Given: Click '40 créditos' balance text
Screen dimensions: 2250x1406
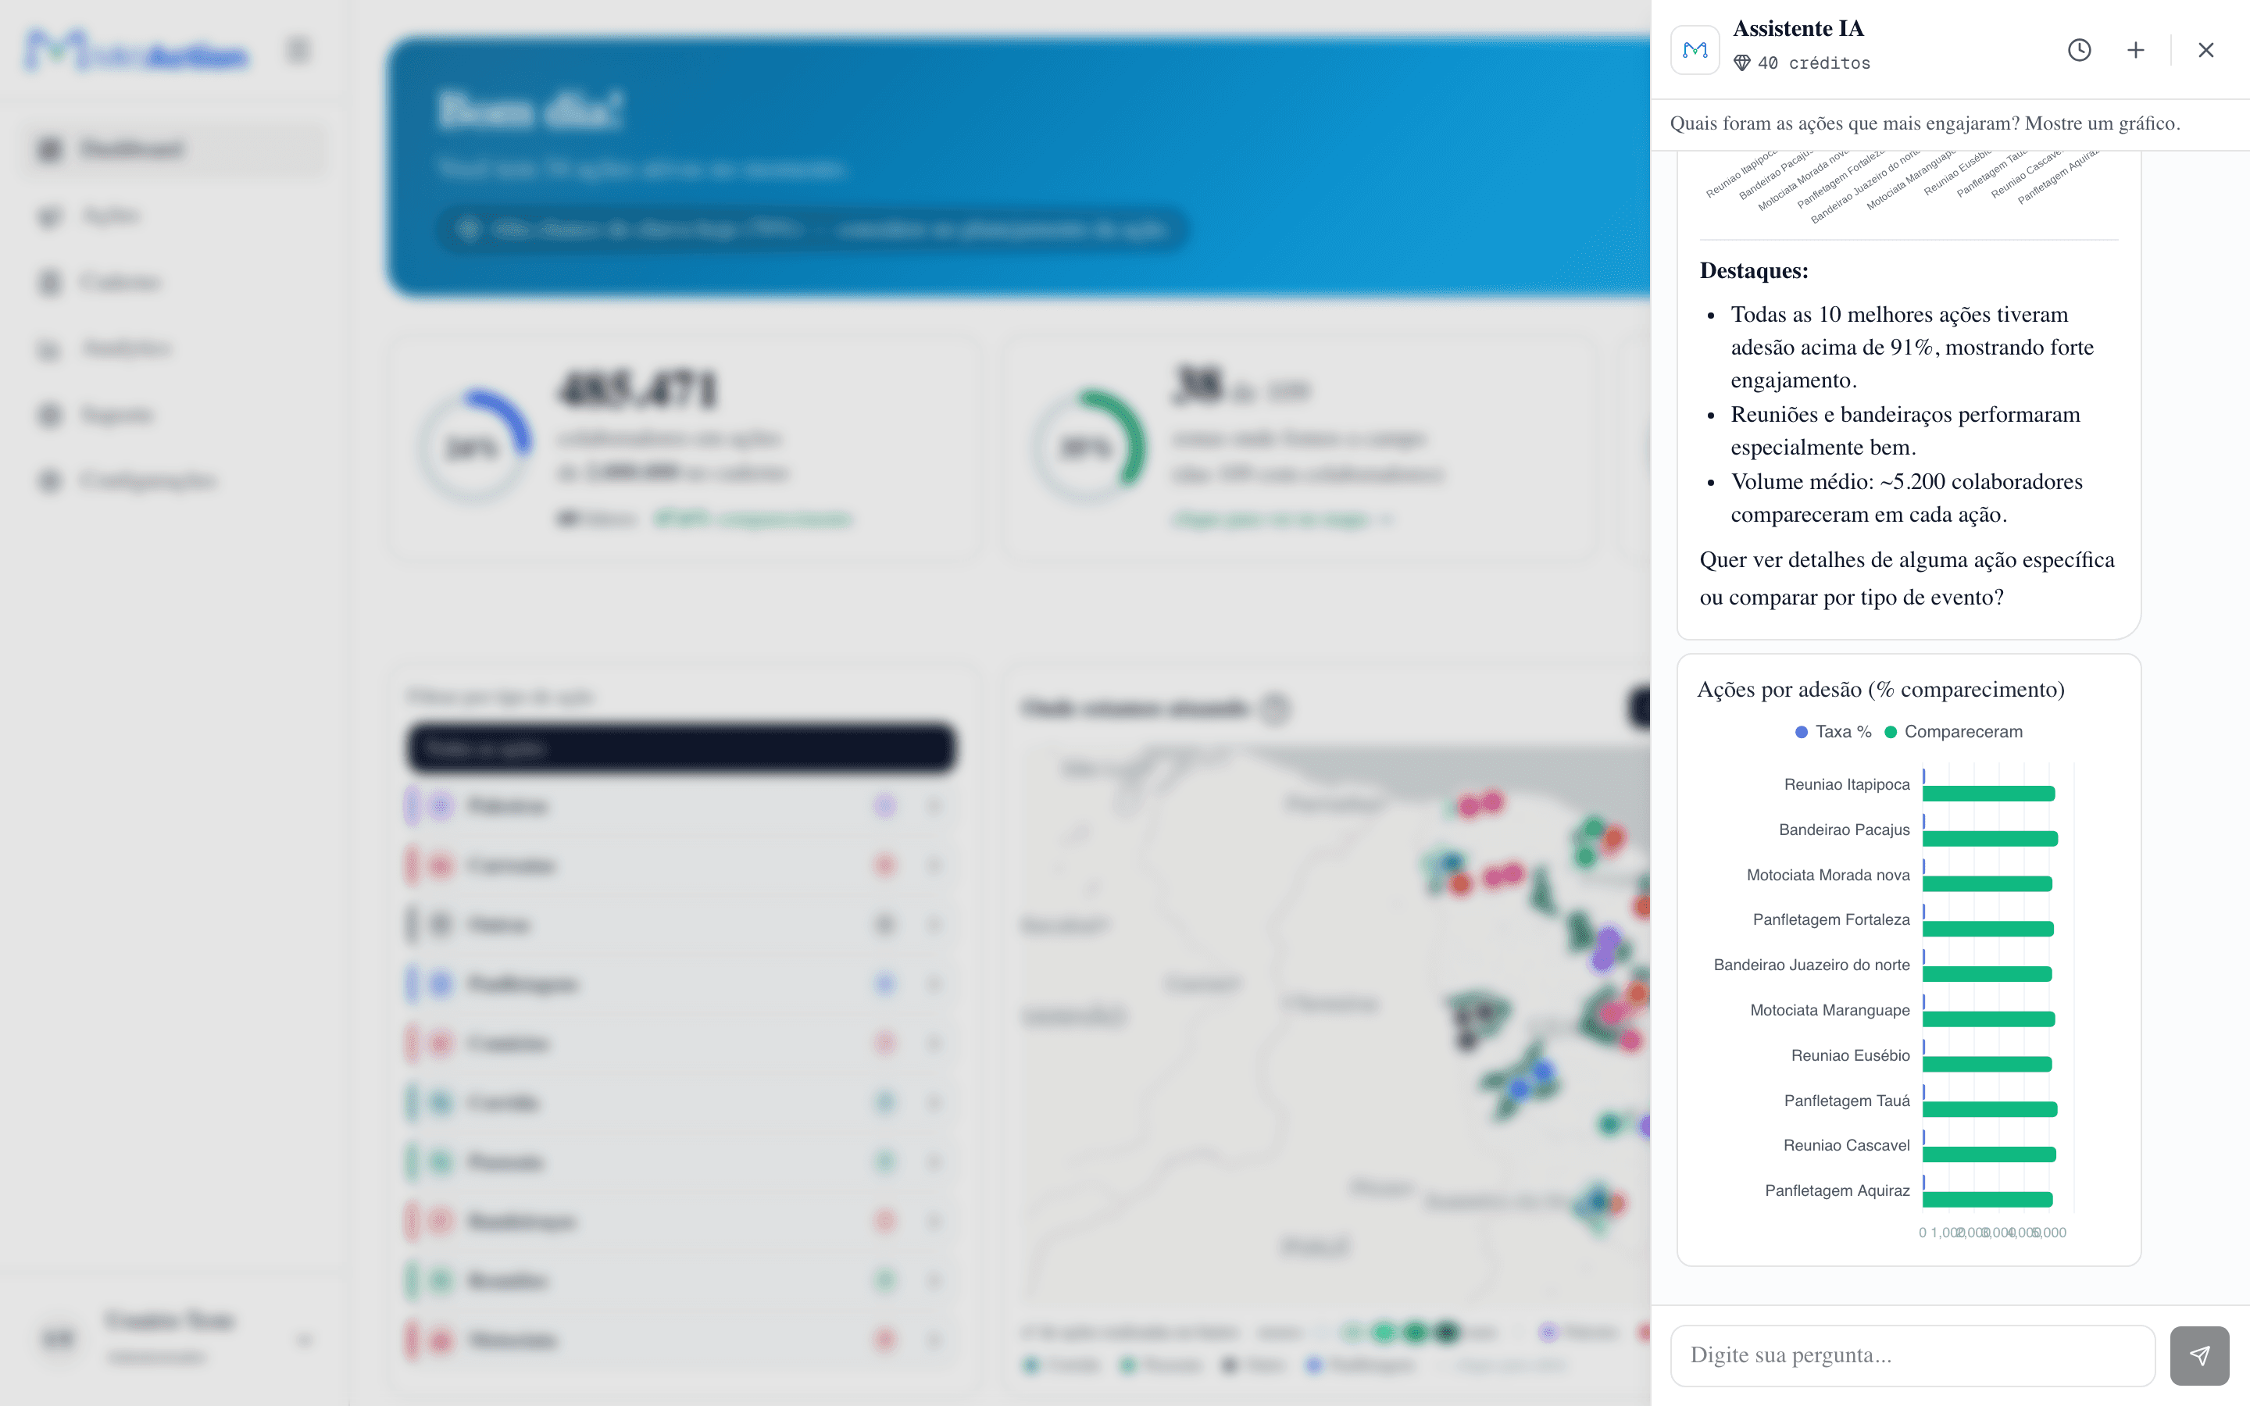Looking at the screenshot, I should pos(1813,63).
